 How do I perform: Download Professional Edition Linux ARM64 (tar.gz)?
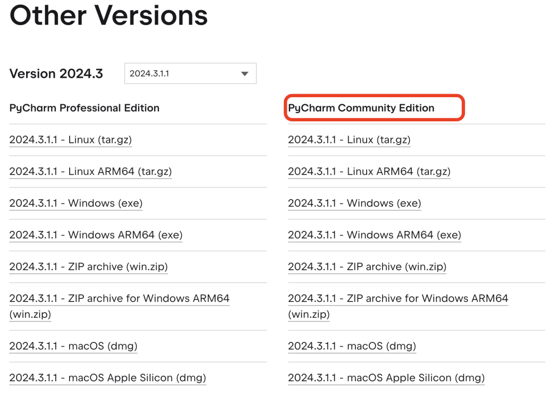[90, 171]
